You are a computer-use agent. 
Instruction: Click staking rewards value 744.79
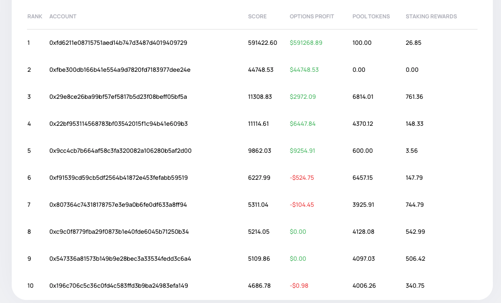click(415, 205)
